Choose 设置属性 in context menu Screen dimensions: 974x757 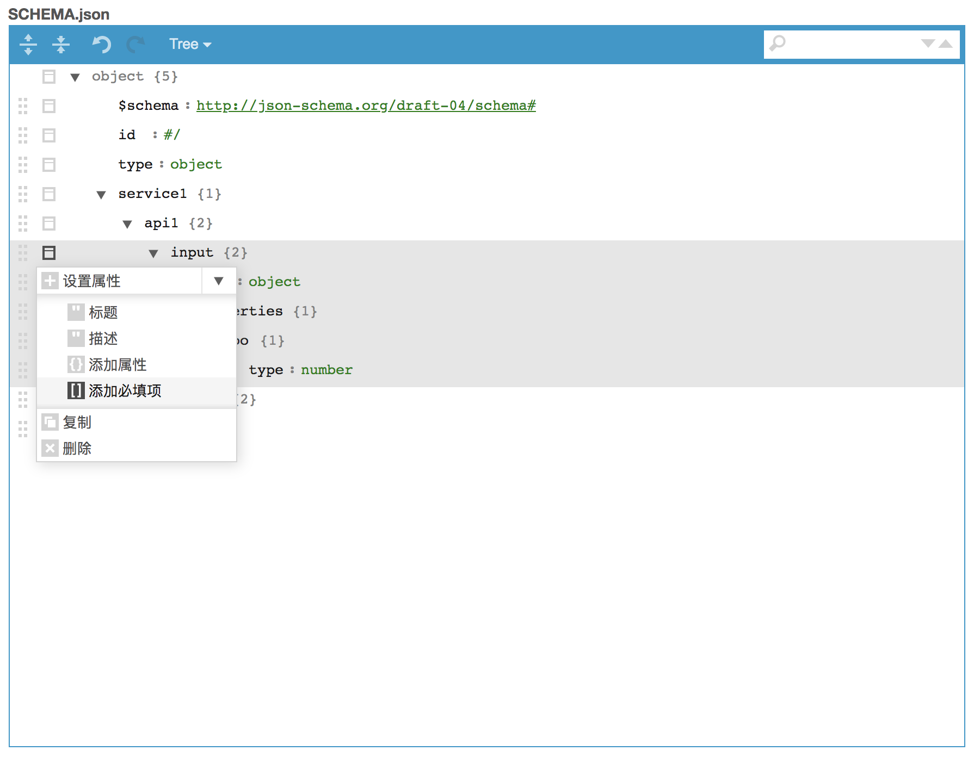click(x=120, y=281)
